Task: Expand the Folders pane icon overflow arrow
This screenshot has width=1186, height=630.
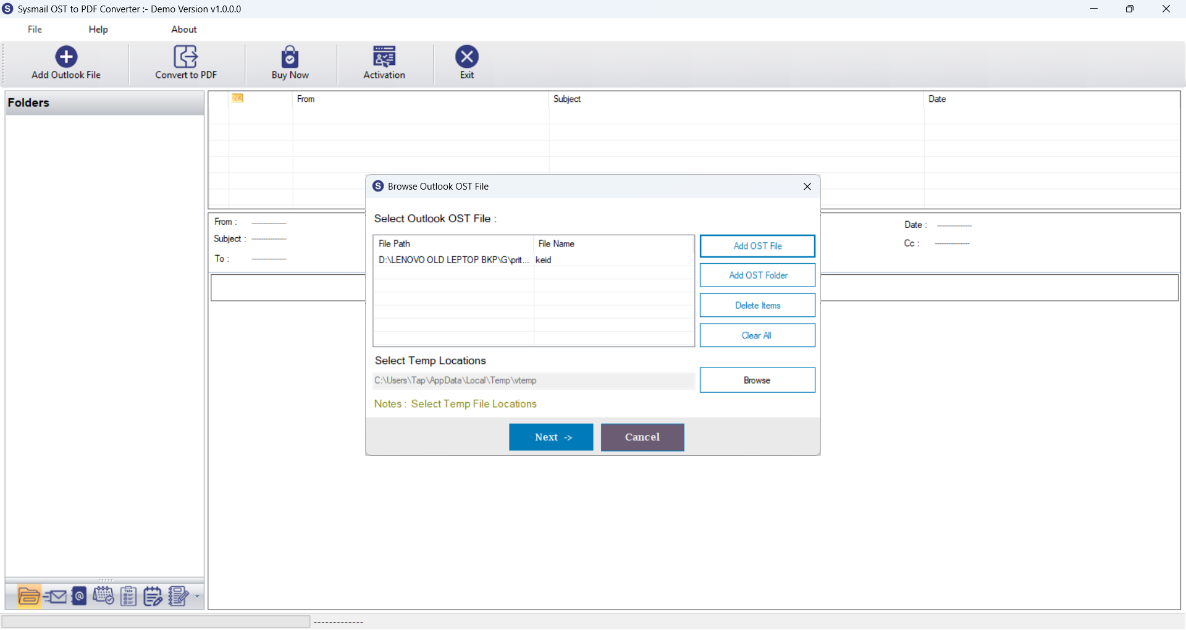Action: coord(197,597)
